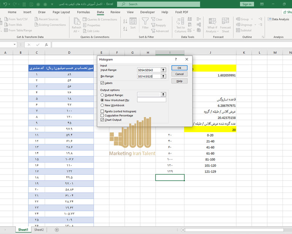Uncheck the Labels checkbox
292x234 pixels.
[x=102, y=83]
